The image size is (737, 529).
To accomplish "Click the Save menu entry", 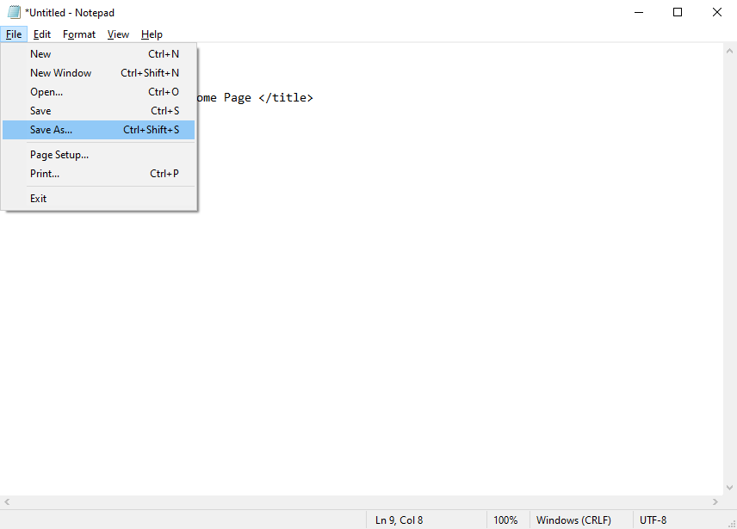I will [x=98, y=111].
